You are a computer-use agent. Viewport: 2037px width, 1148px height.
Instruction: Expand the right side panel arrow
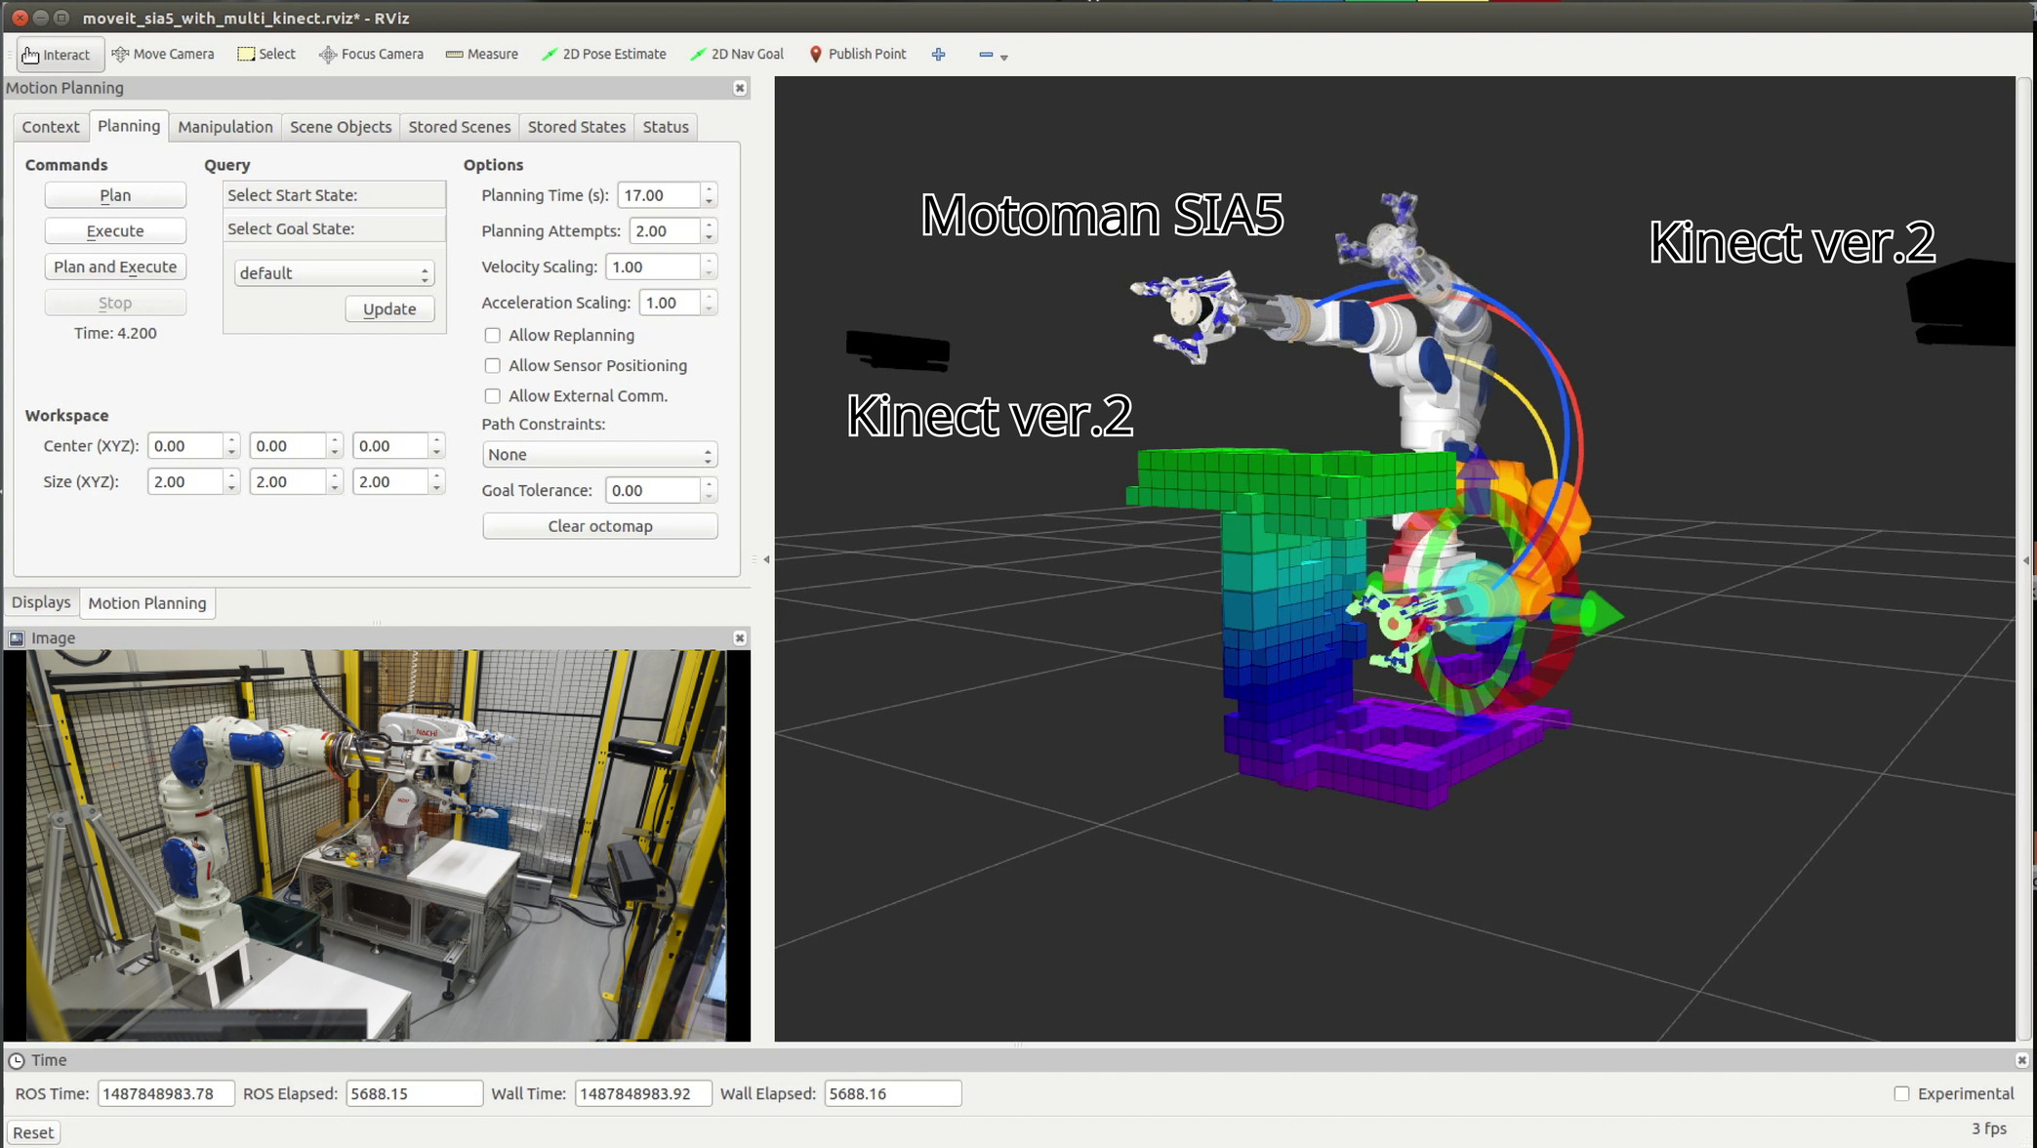pos(2026,560)
